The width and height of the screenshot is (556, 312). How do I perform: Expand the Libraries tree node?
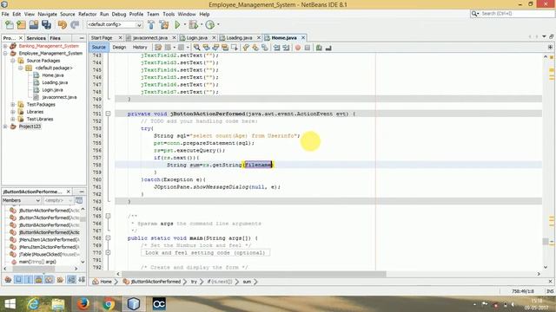(13, 112)
